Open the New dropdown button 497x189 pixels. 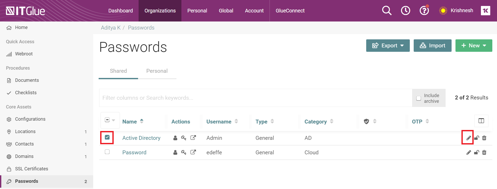coord(474,46)
